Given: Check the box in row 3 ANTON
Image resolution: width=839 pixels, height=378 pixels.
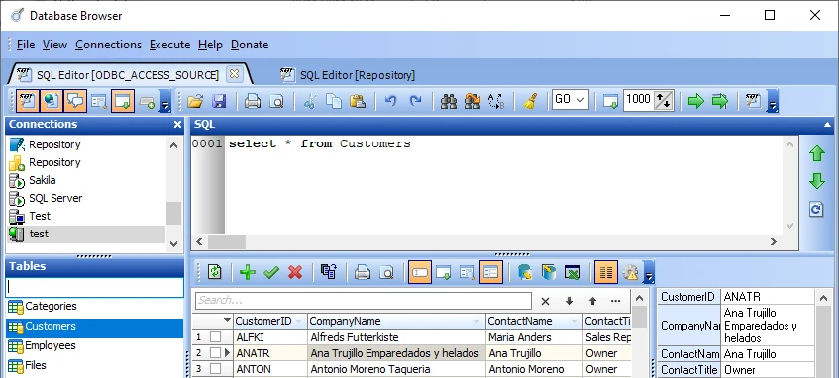Looking at the screenshot, I should coord(215,369).
